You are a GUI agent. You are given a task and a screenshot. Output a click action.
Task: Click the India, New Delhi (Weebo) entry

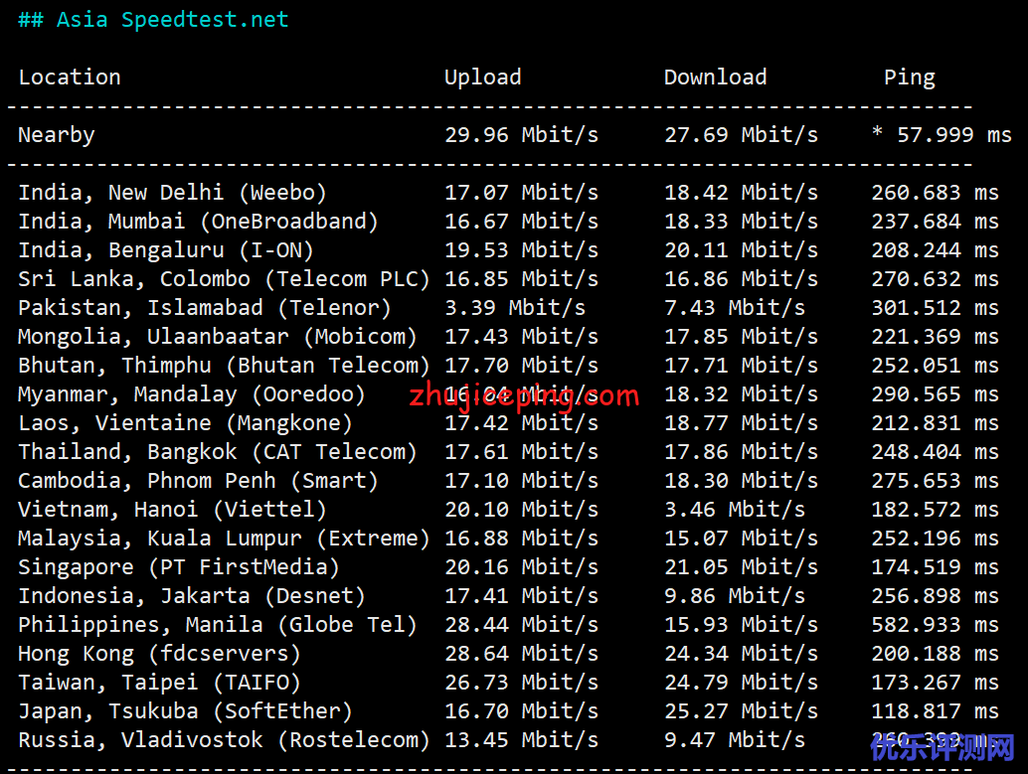[x=172, y=193]
